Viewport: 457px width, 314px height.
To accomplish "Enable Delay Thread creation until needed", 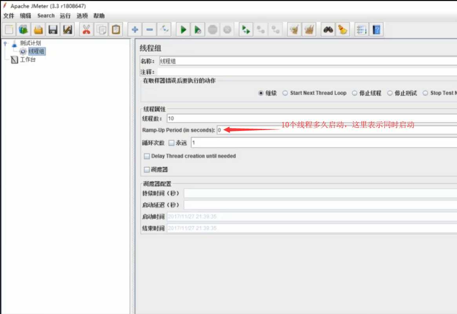I will pyautogui.click(x=147, y=156).
